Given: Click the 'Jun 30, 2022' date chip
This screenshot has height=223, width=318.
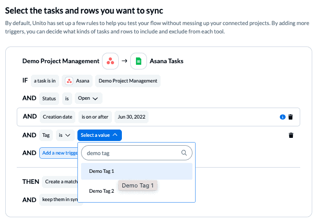Looking at the screenshot, I should point(131,117).
